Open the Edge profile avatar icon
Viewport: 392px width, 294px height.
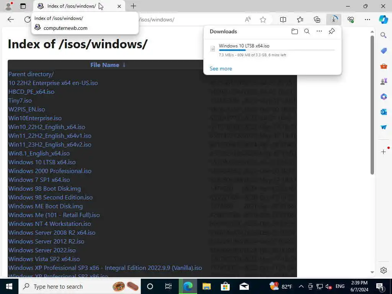tap(8, 6)
